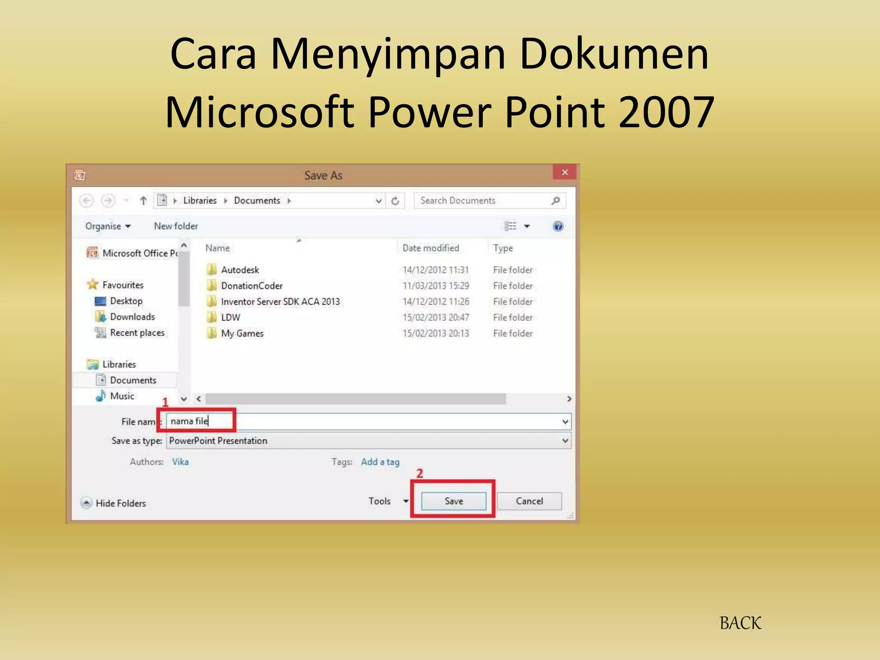
Task: Click the Search Documents magnifier icon
Action: 556,201
